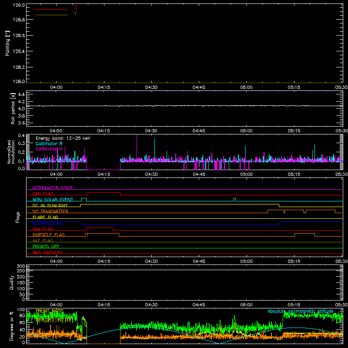Click the Absolute geomagnetic latitude label
Screen dimensions: 348x348
(301, 311)
